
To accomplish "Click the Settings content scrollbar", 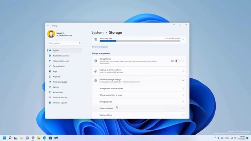I will pos(189,73).
